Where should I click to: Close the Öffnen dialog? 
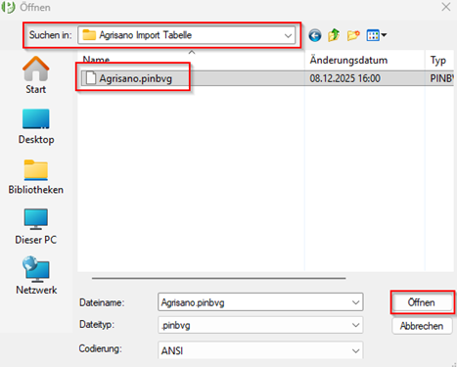(446, 7)
